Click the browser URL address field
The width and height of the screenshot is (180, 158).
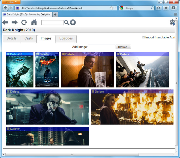65,8
